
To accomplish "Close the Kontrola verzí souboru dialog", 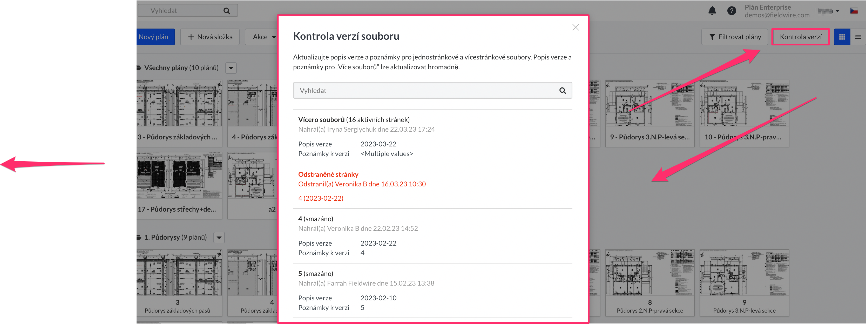I will click(x=576, y=27).
